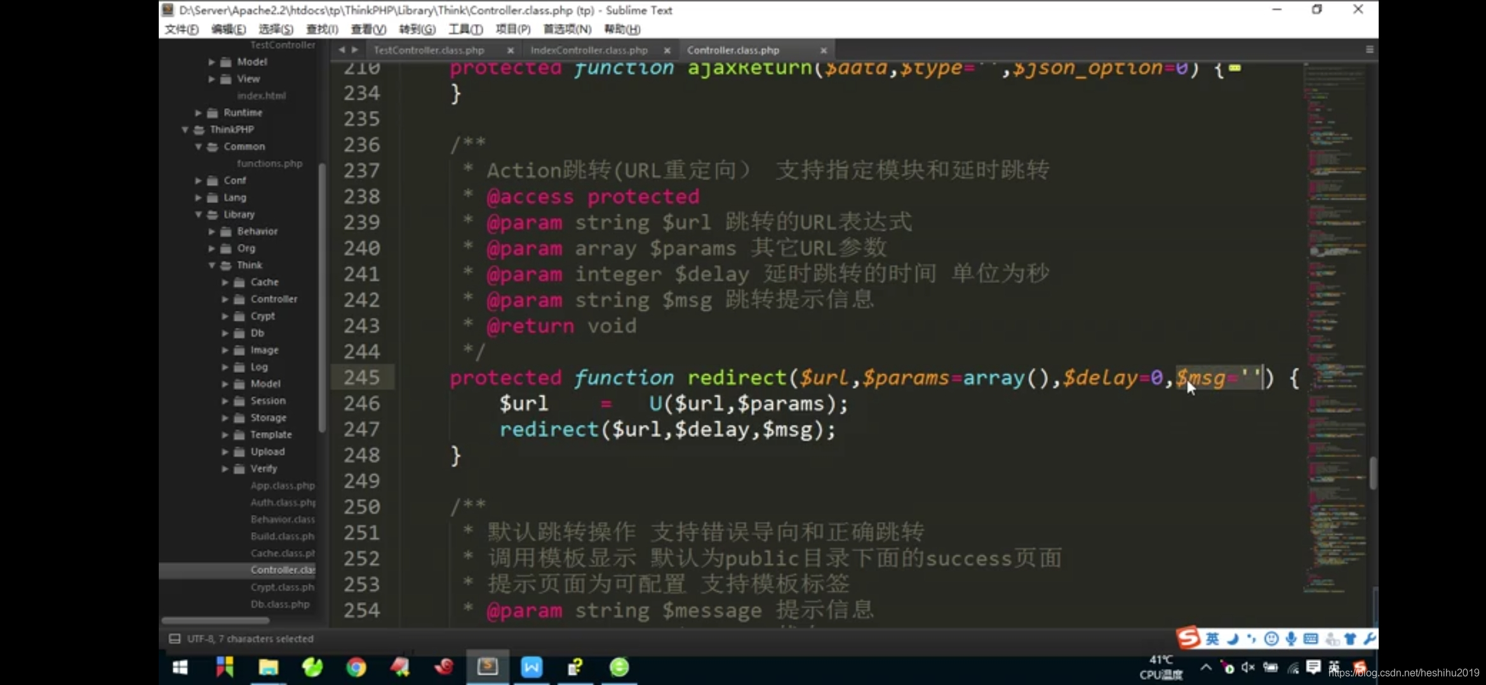This screenshot has height=685, width=1486.
Task: Go to the next tab arrow
Action: [355, 49]
